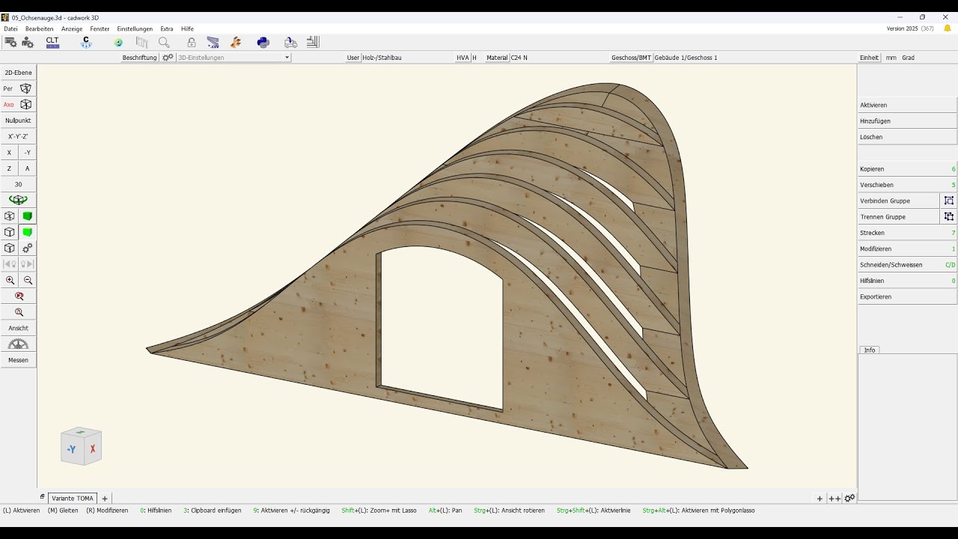This screenshot has height=539, width=958.
Task: Click the delivery truck icon
Action: point(290,43)
